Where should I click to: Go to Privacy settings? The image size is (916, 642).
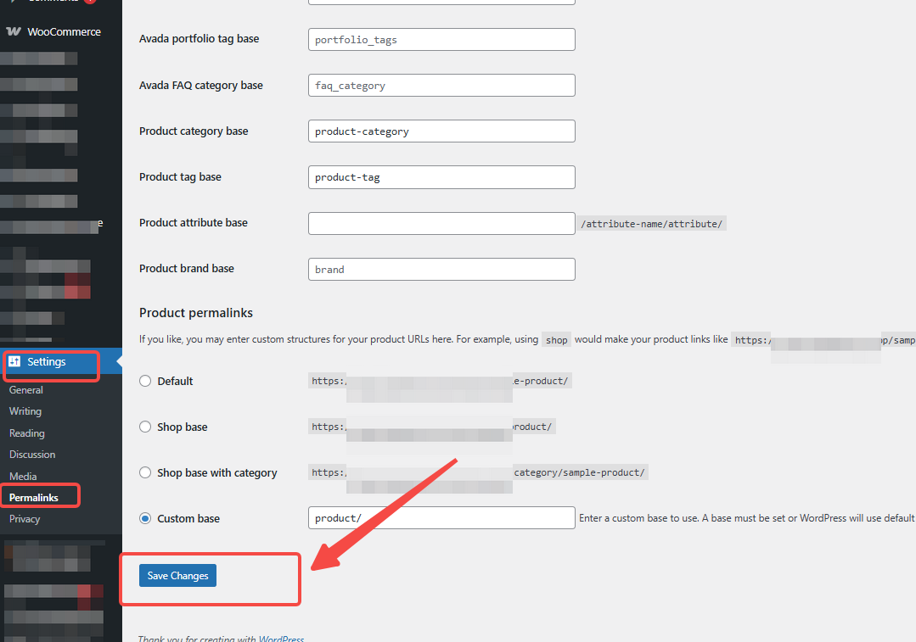pyautogui.click(x=25, y=519)
